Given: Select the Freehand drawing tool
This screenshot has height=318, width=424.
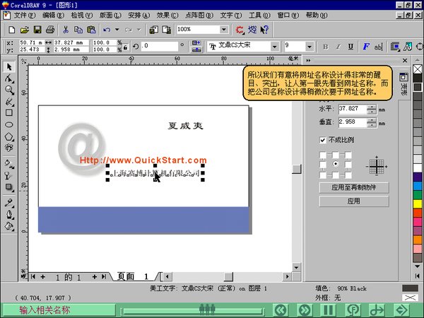Looking at the screenshot, I should coord(9,102).
